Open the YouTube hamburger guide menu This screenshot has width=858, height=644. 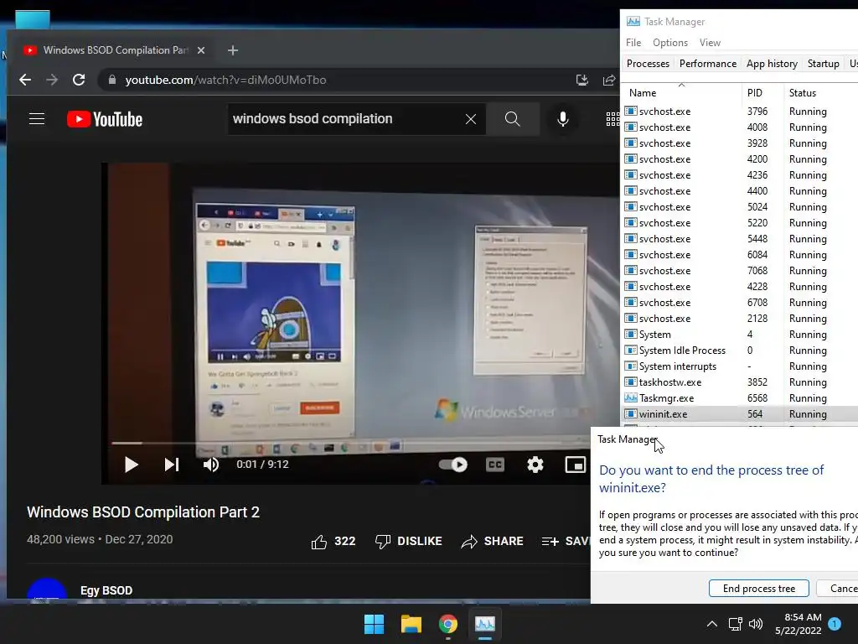[37, 119]
